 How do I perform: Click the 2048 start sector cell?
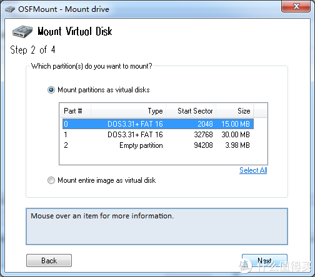pos(205,124)
